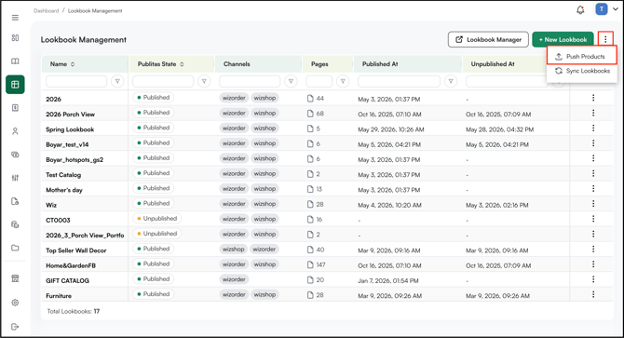Open the open-book icon in sidebar

15,61
